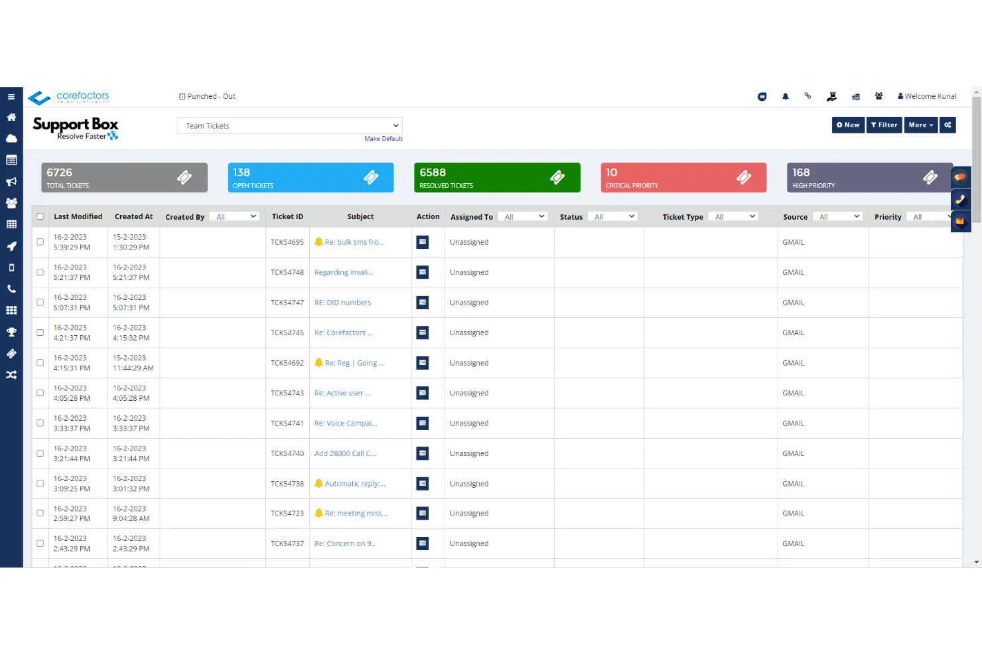
Task: Open the trophy icon in left sidebar
Action: [11, 332]
